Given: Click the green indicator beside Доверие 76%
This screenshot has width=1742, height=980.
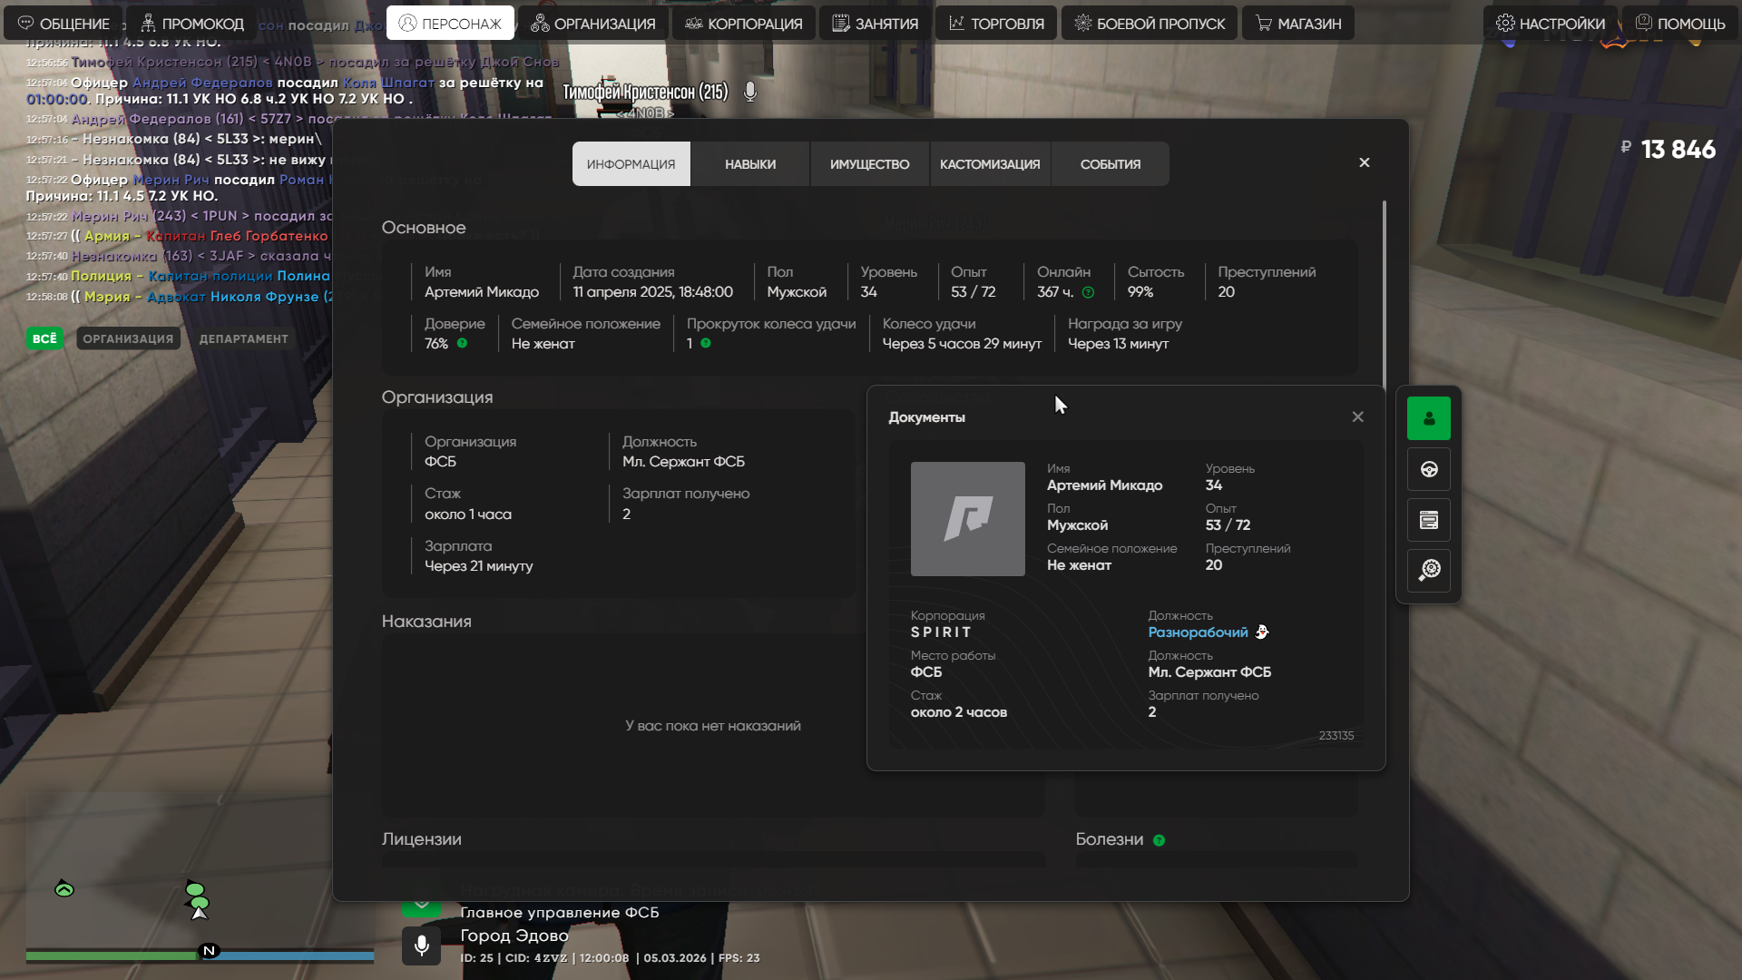Looking at the screenshot, I should click(x=462, y=343).
